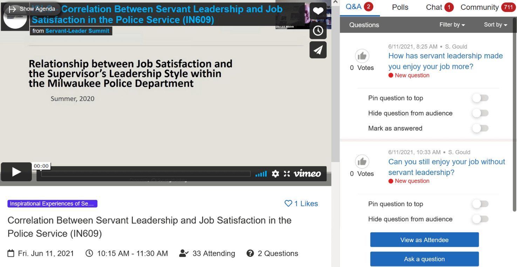Toggle Hide question from audience on second question
The width and height of the screenshot is (517, 267).
click(x=480, y=219)
